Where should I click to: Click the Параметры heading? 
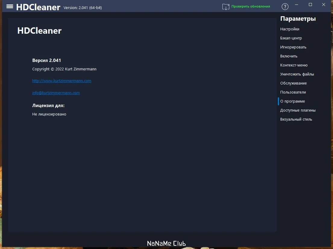pyautogui.click(x=298, y=19)
